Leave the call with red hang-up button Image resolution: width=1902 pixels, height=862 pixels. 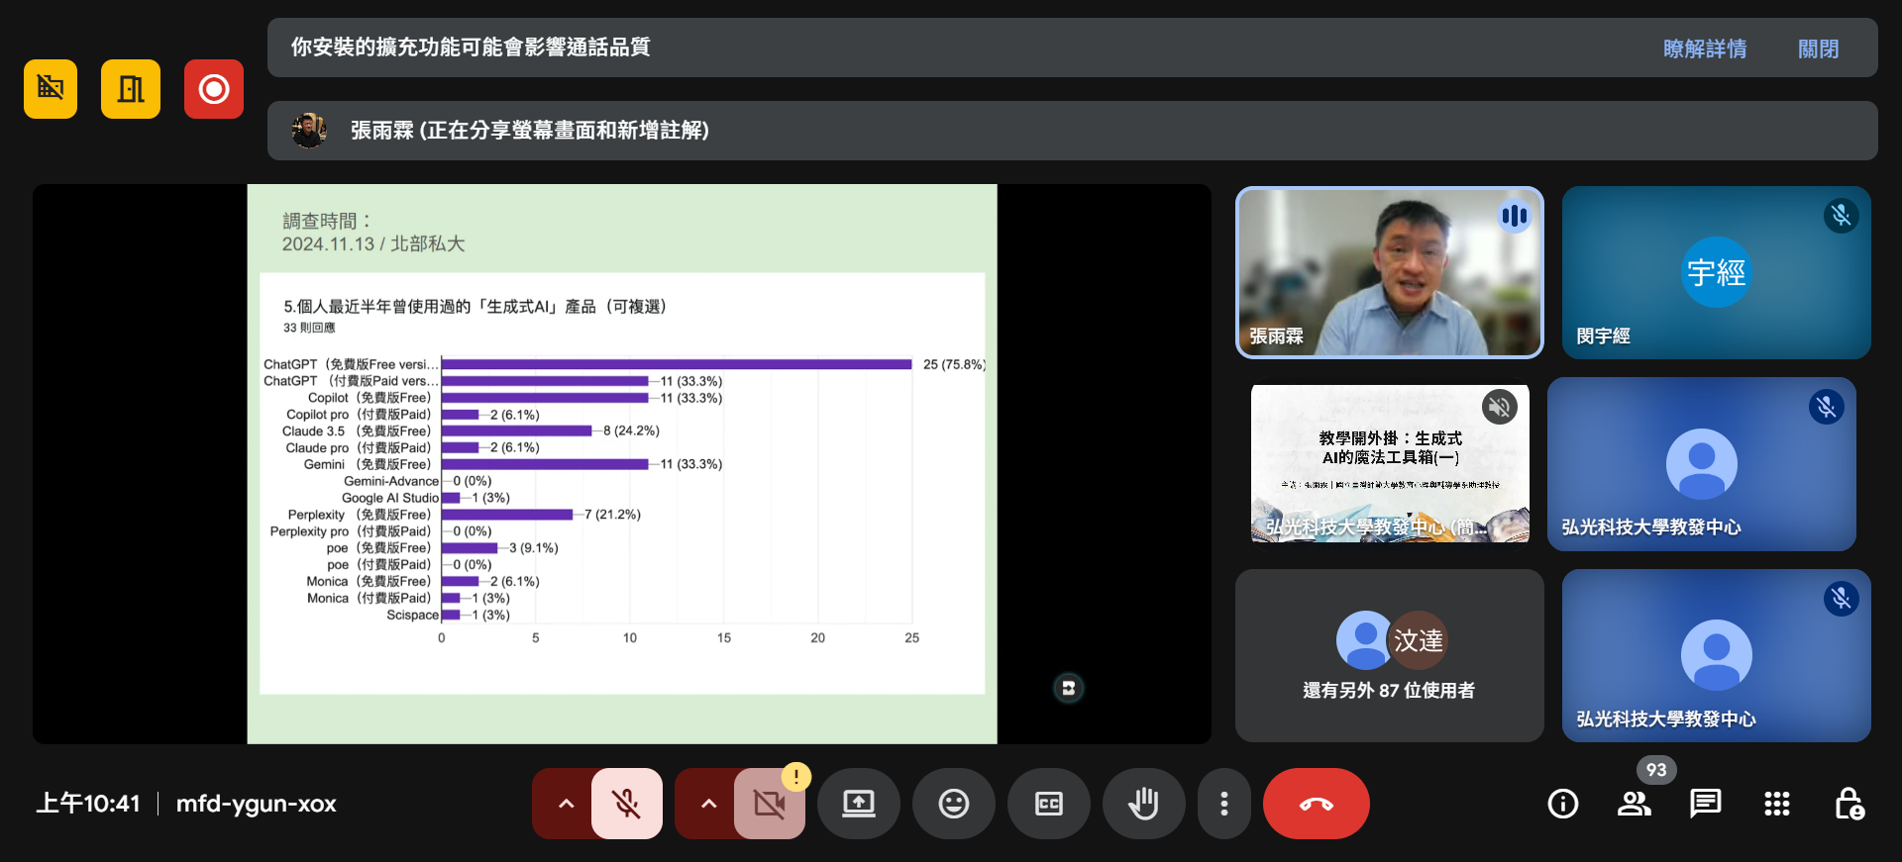point(1317,804)
